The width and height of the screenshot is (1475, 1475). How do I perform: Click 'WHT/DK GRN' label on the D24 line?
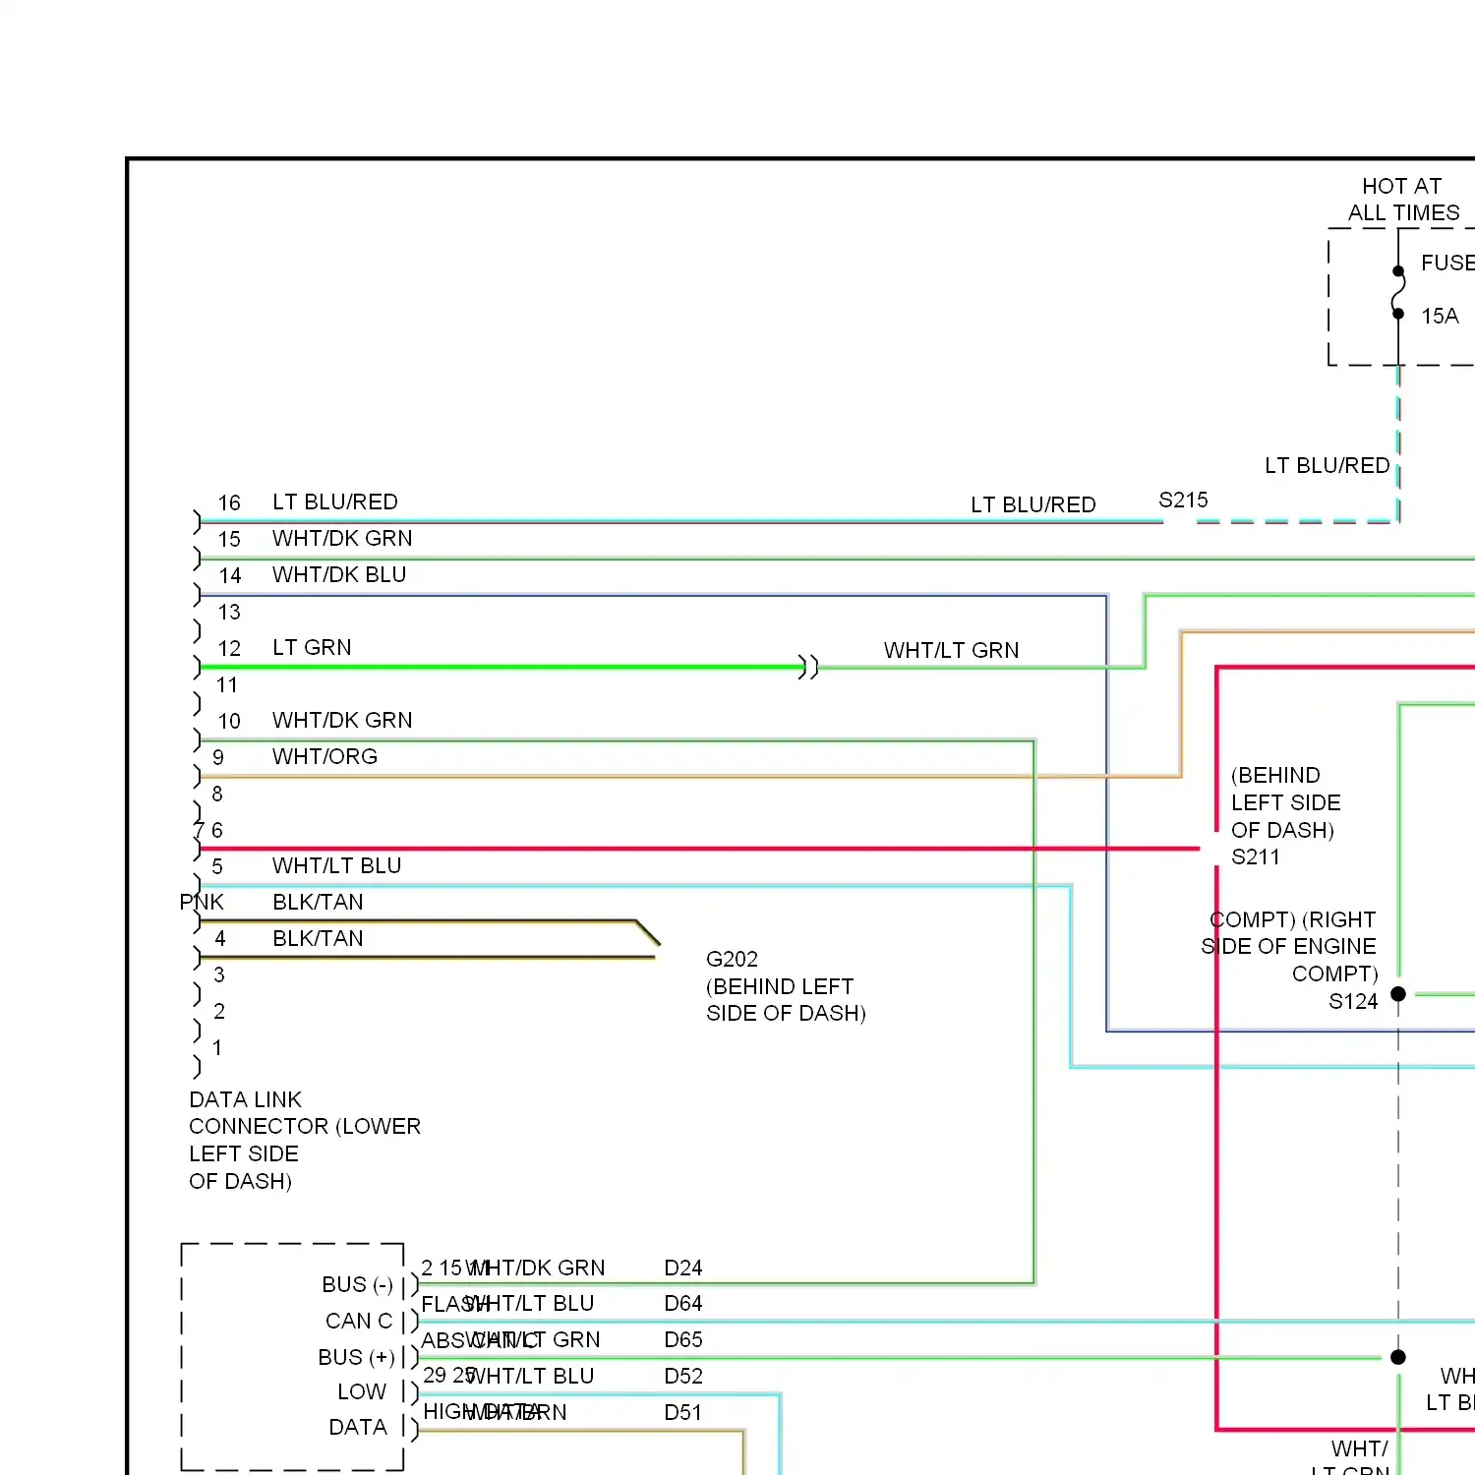(x=536, y=1268)
